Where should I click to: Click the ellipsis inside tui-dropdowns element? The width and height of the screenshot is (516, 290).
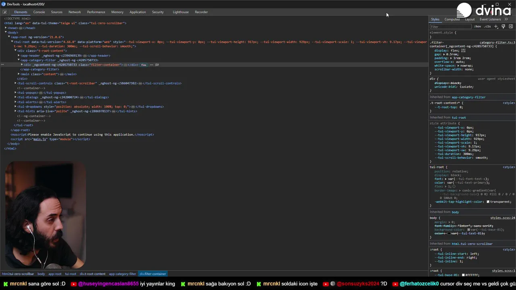coord(133,107)
